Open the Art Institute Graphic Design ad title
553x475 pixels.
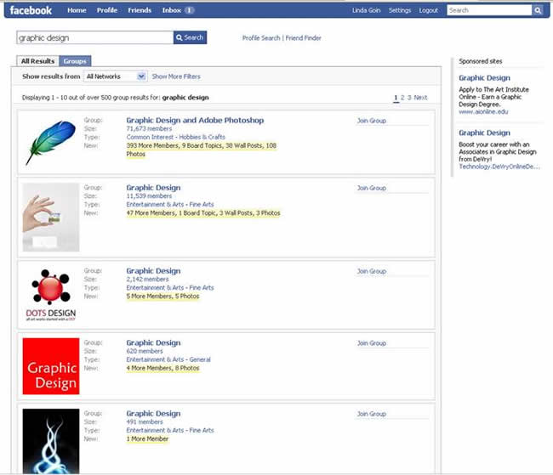click(x=484, y=78)
